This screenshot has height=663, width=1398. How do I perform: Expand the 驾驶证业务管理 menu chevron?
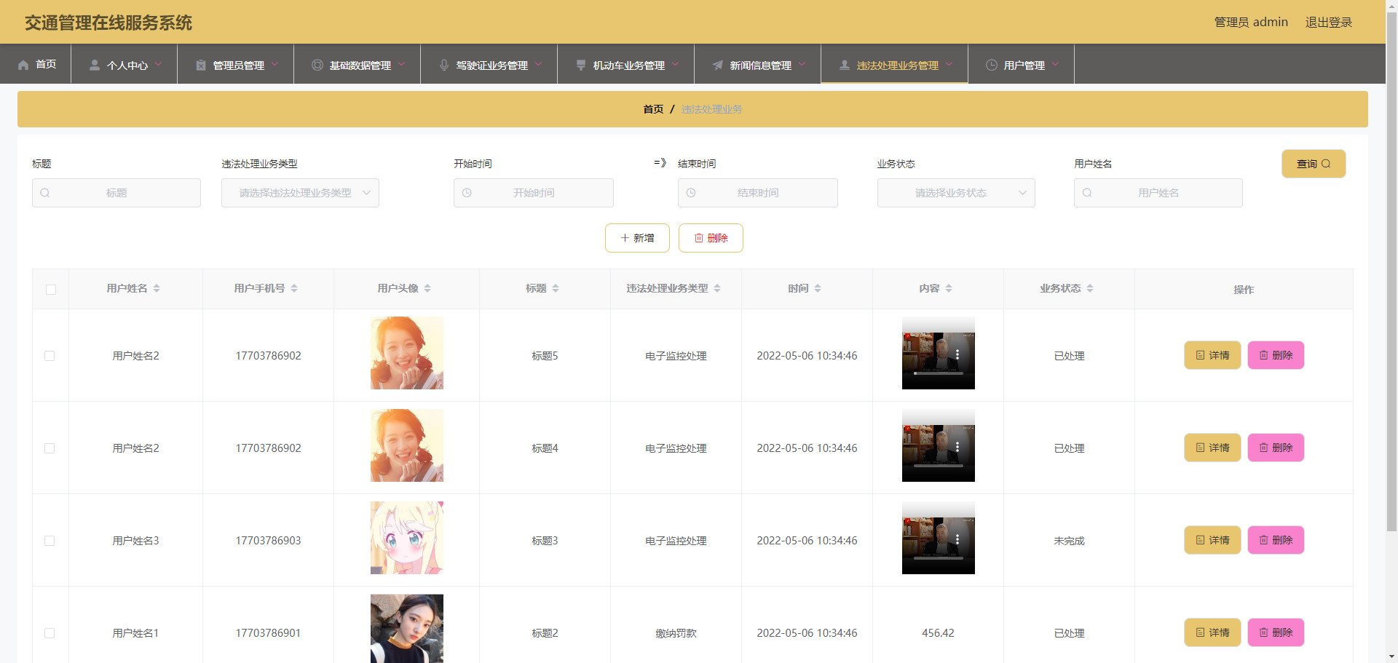[x=538, y=64]
